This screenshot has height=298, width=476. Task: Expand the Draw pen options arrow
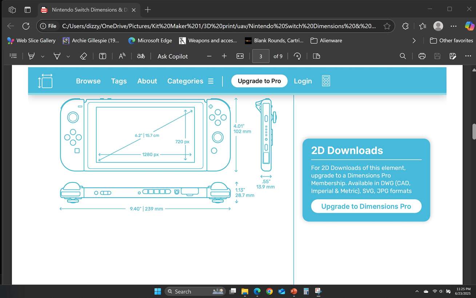tap(68, 56)
